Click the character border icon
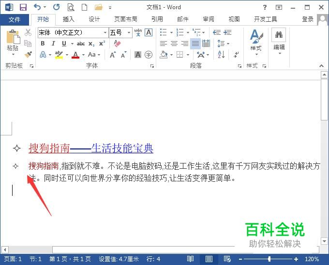The width and height of the screenshot is (329, 265). (x=149, y=32)
